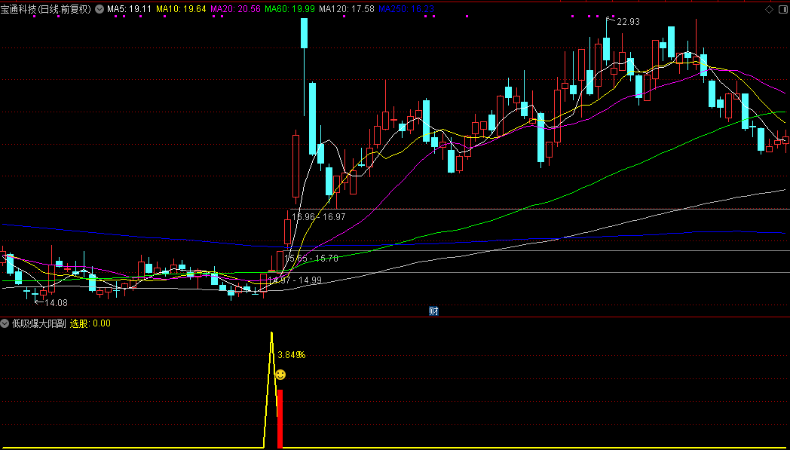Select the MA120: 17.58 label
Image resolution: width=790 pixels, height=450 pixels.
(x=347, y=9)
